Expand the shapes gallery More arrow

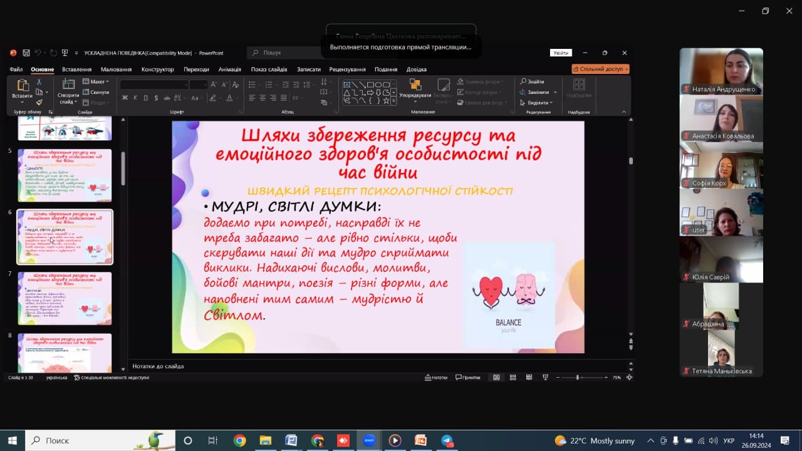click(393, 101)
